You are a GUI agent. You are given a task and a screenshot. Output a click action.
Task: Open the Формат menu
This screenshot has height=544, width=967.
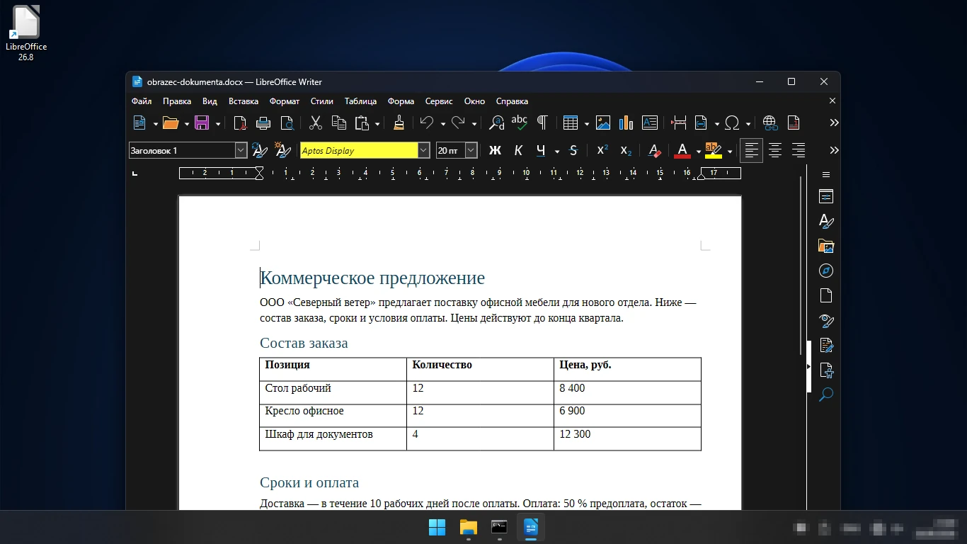click(285, 101)
